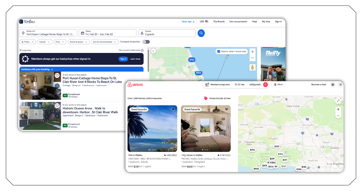The image size is (362, 191).
Task: Zoom in on the Vrbo map
Action: click(252, 52)
